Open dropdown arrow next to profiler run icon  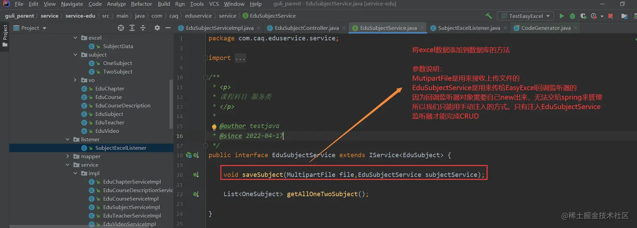click(x=602, y=16)
